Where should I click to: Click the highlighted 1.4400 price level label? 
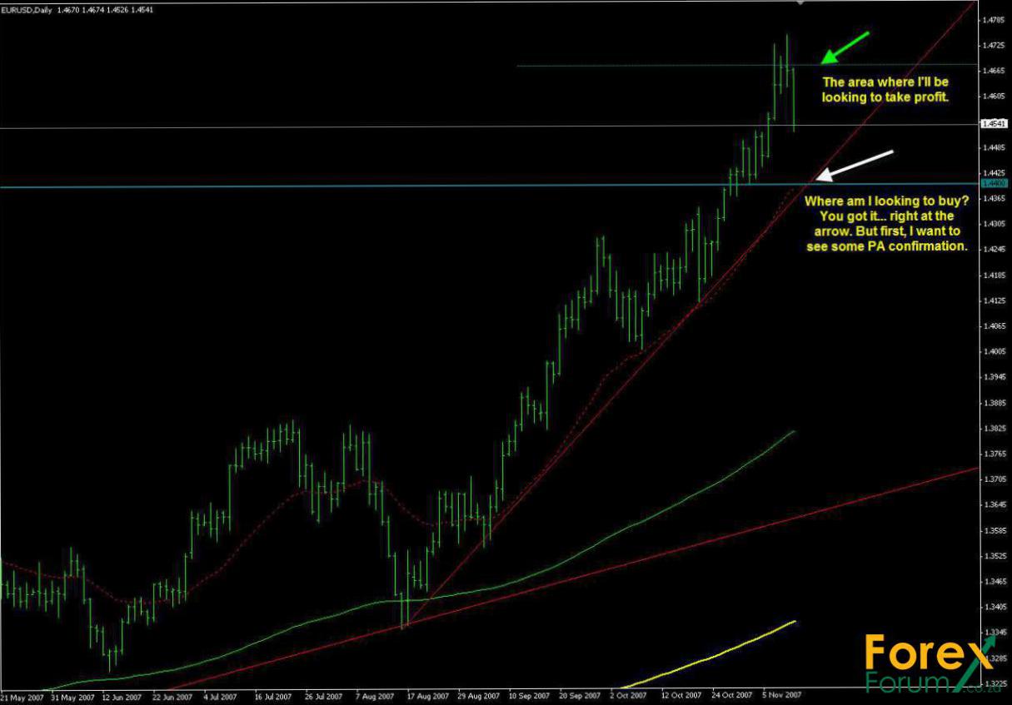[x=994, y=183]
